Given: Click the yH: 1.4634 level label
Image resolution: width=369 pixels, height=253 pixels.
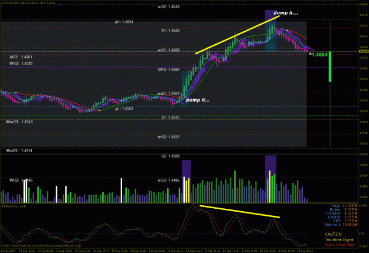Looking at the screenshot, I should point(124,22).
